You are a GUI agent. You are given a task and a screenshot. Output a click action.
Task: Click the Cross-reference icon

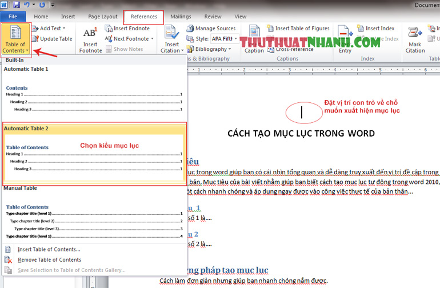pyautogui.click(x=270, y=50)
